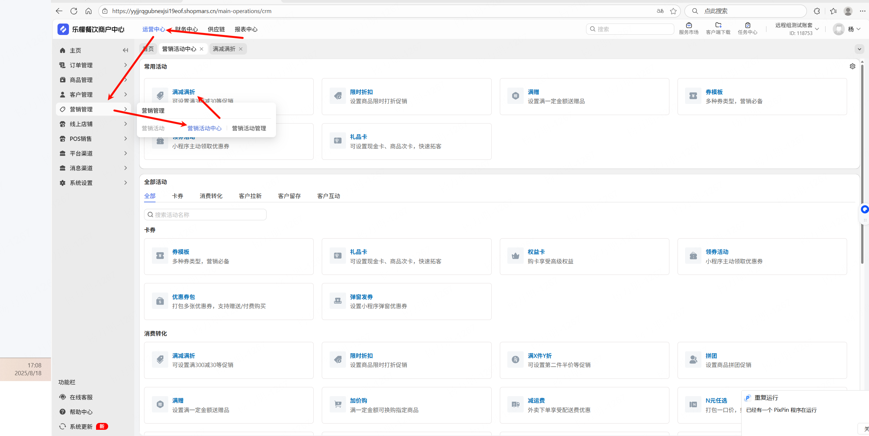Switch to 供应链 top menu

pos(216,29)
